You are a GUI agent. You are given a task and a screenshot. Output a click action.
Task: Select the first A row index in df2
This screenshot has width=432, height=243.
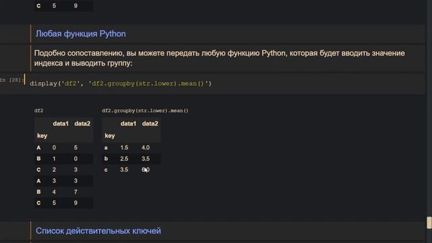click(38, 148)
